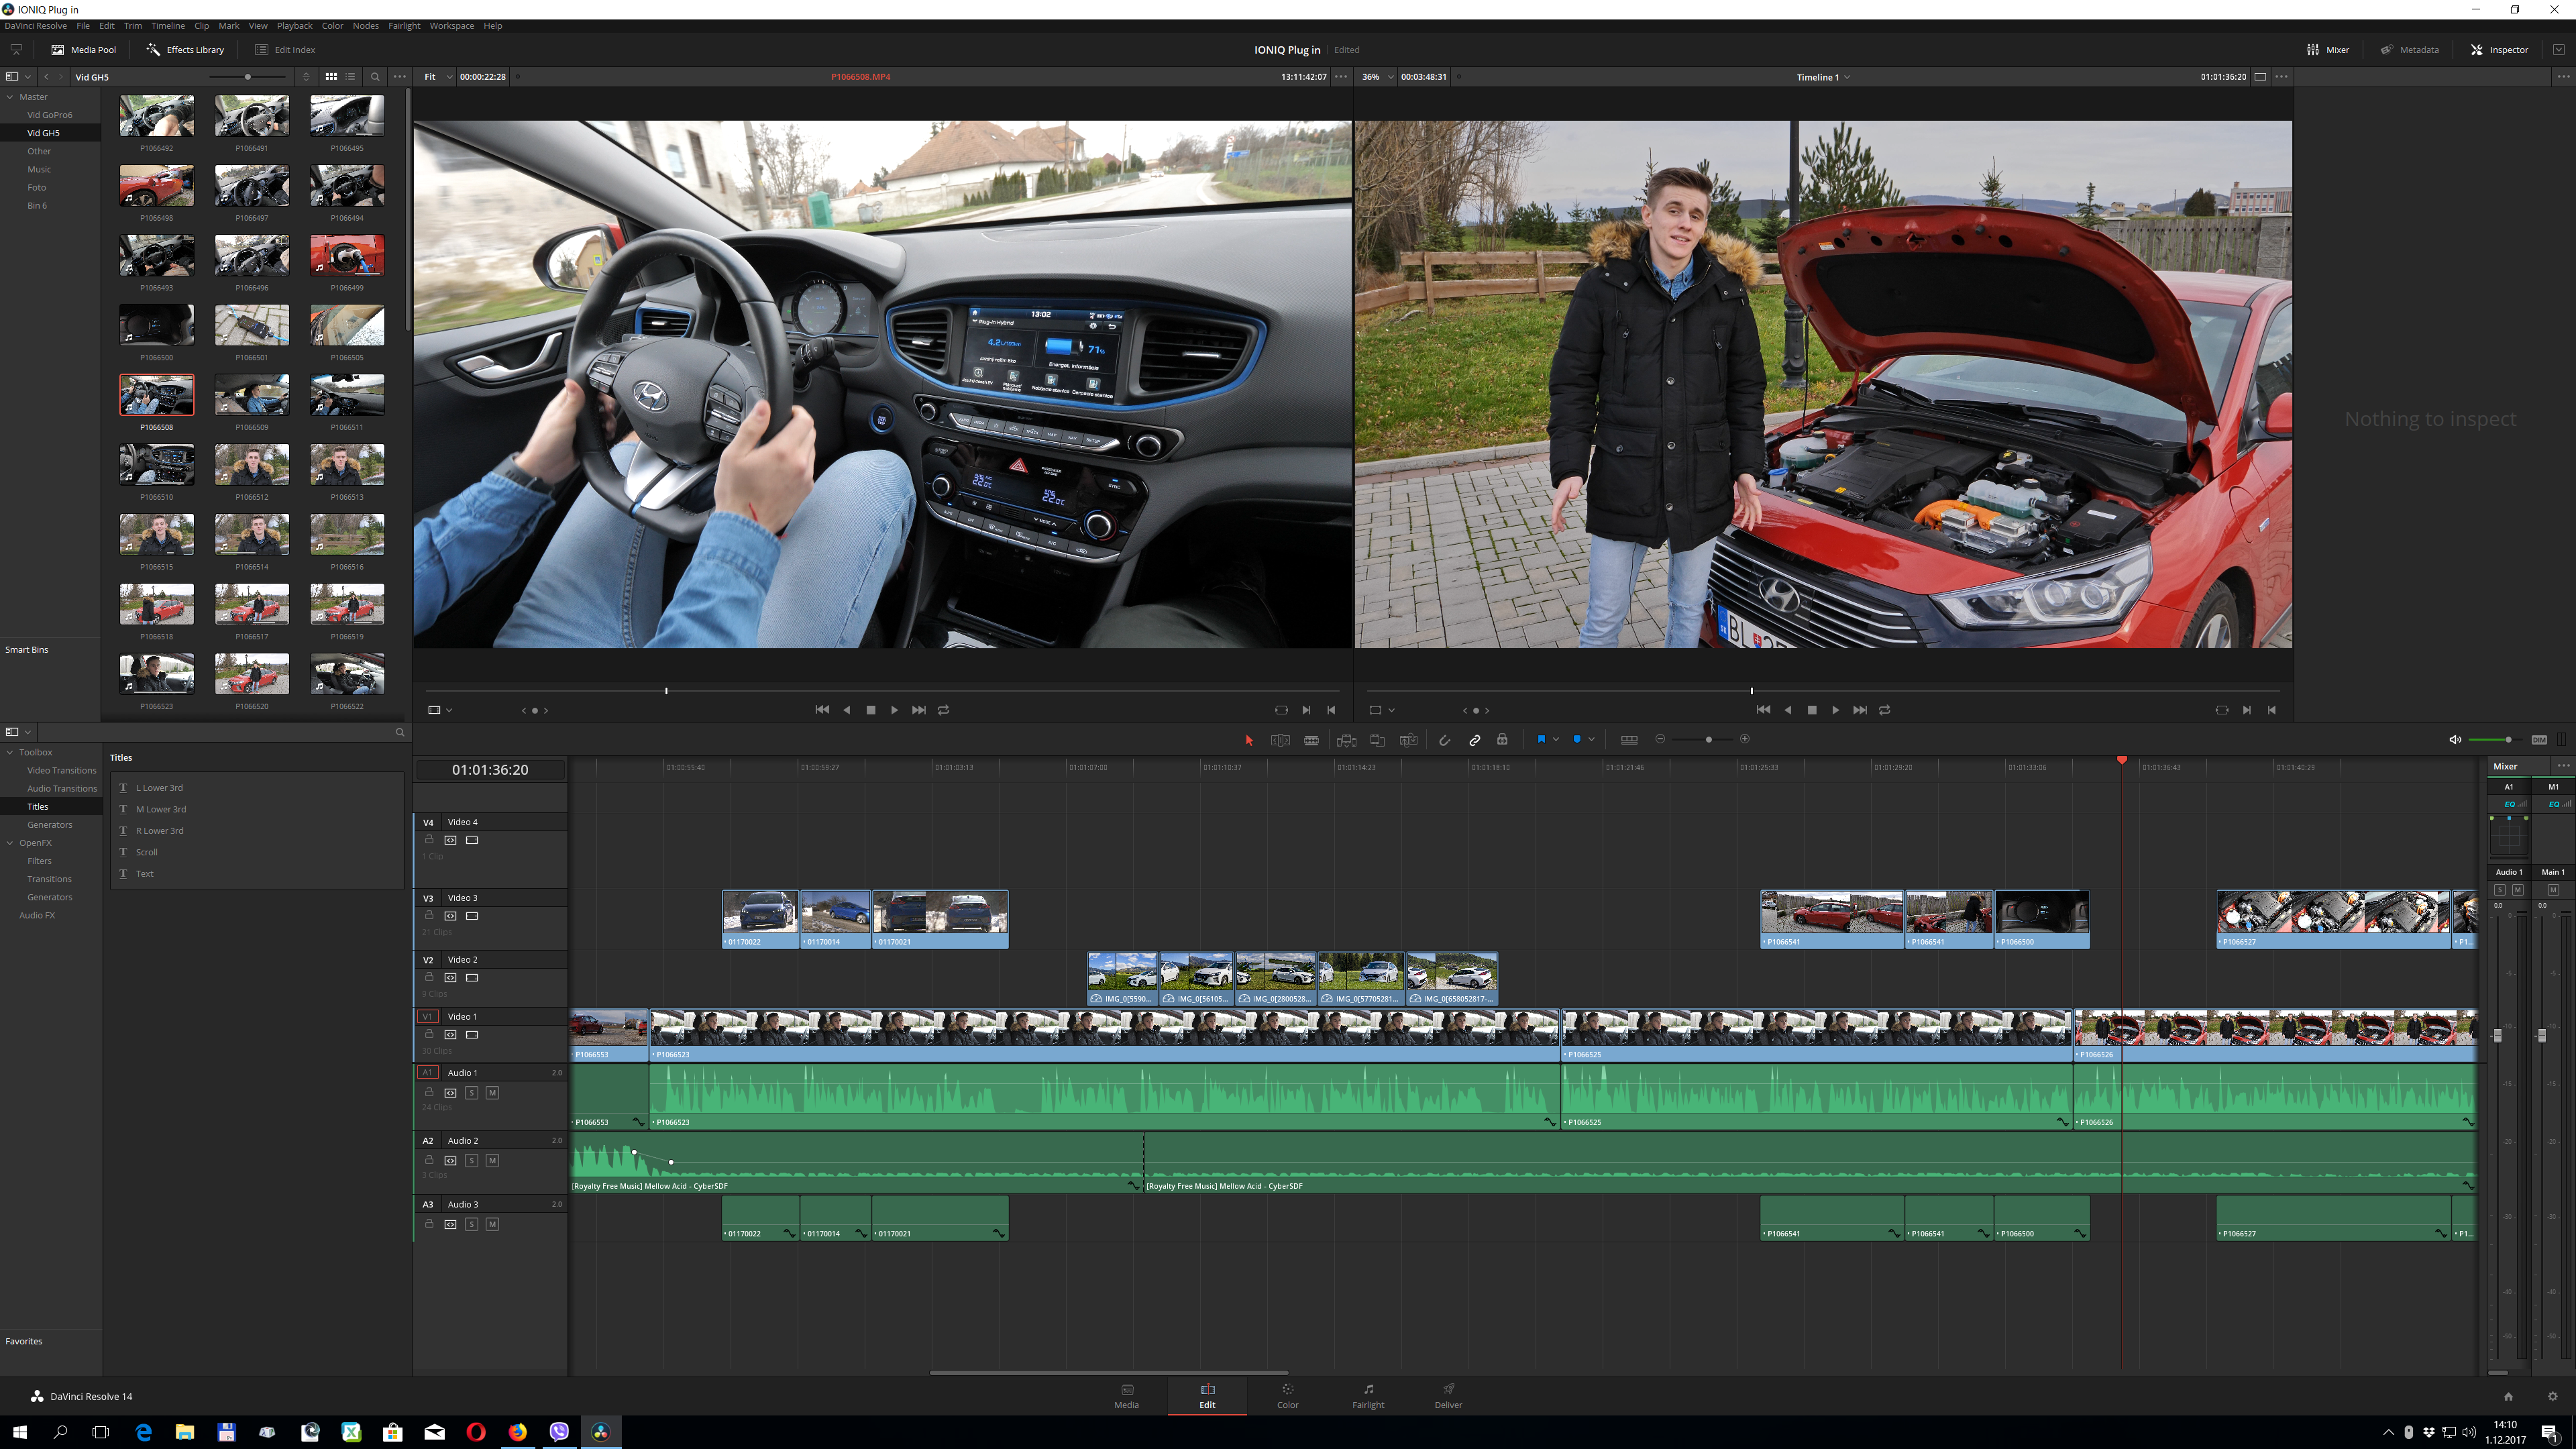Select the Blade edit mode tool
Image resolution: width=2576 pixels, height=1449 pixels.
tap(1311, 740)
